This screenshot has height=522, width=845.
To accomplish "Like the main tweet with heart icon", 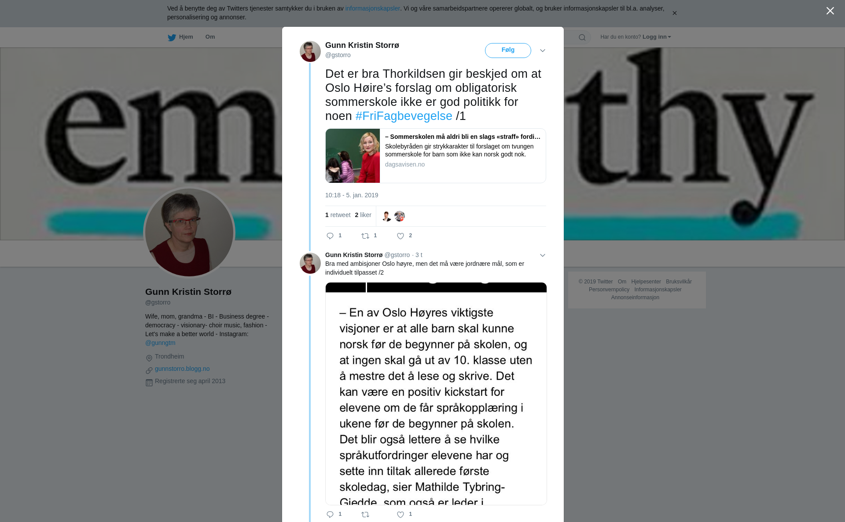I will 400,236.
